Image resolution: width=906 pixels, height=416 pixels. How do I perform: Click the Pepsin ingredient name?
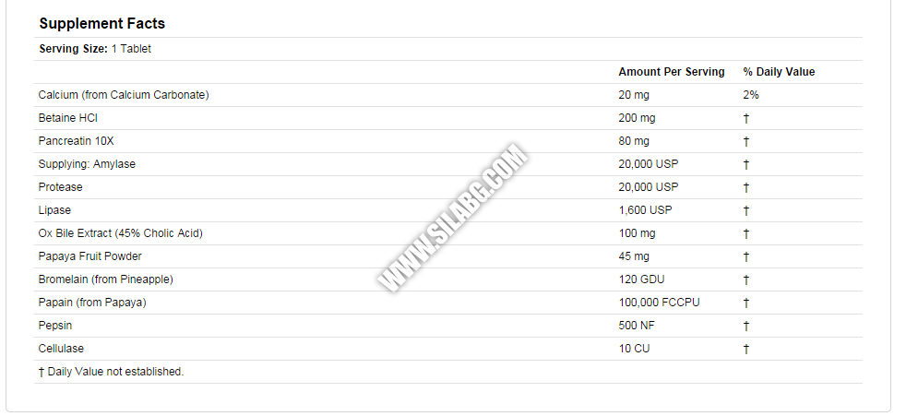(x=54, y=326)
